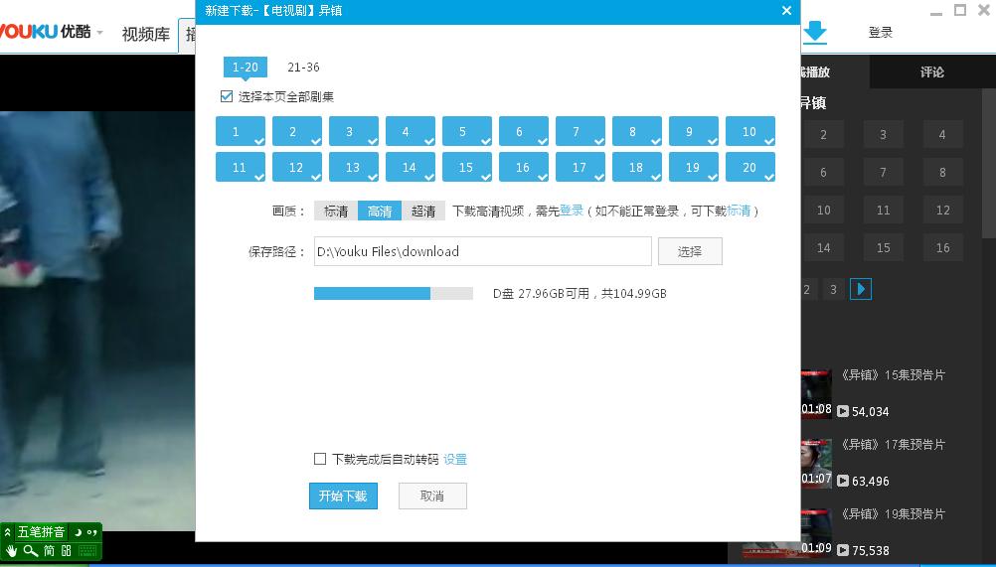This screenshot has height=567, width=996.
Task: Go to page 3 of episode list
Action: point(833,290)
